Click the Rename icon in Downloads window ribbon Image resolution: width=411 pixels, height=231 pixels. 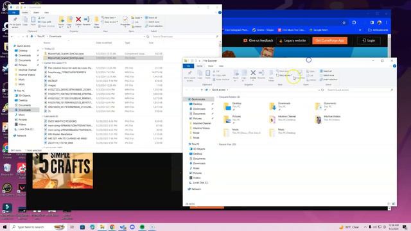click(87, 21)
